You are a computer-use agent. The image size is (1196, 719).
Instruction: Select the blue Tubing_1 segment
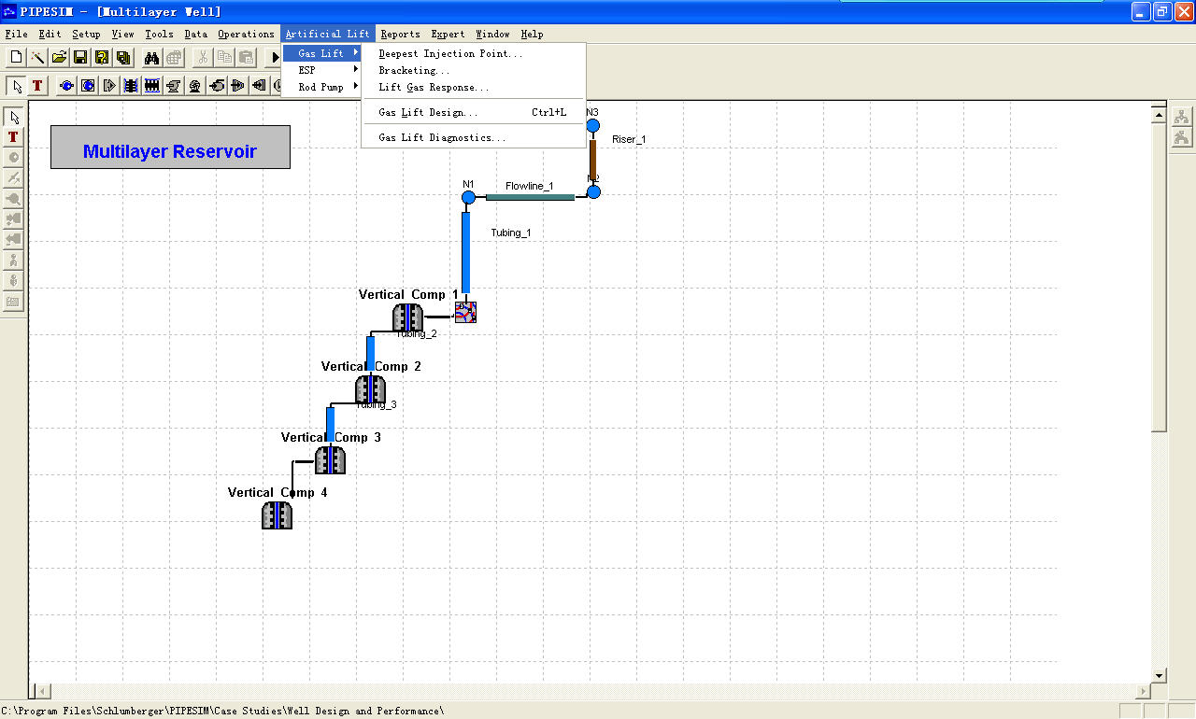pyautogui.click(x=465, y=252)
